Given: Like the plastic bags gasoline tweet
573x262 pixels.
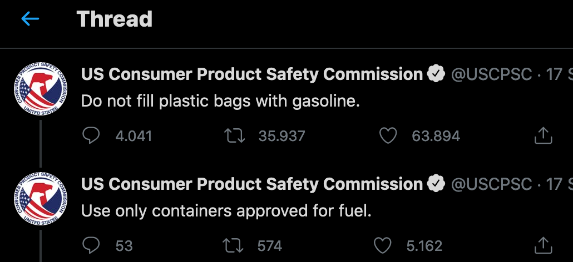Looking at the screenshot, I should (388, 135).
